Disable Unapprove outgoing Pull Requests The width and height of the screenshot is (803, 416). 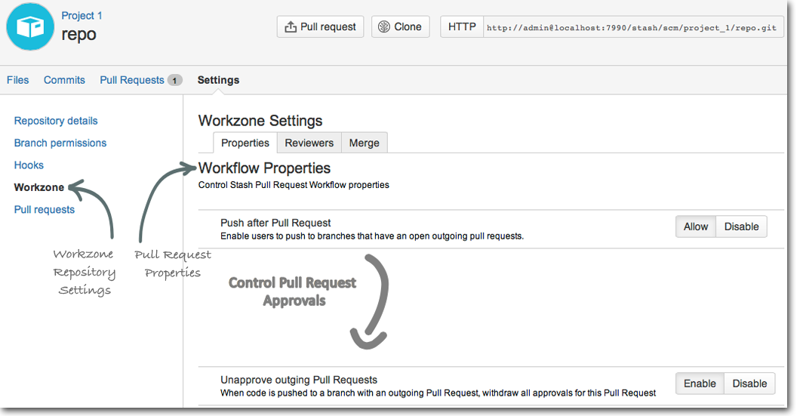(x=749, y=384)
